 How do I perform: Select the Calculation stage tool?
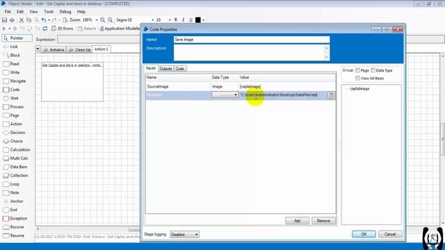(x=17, y=150)
